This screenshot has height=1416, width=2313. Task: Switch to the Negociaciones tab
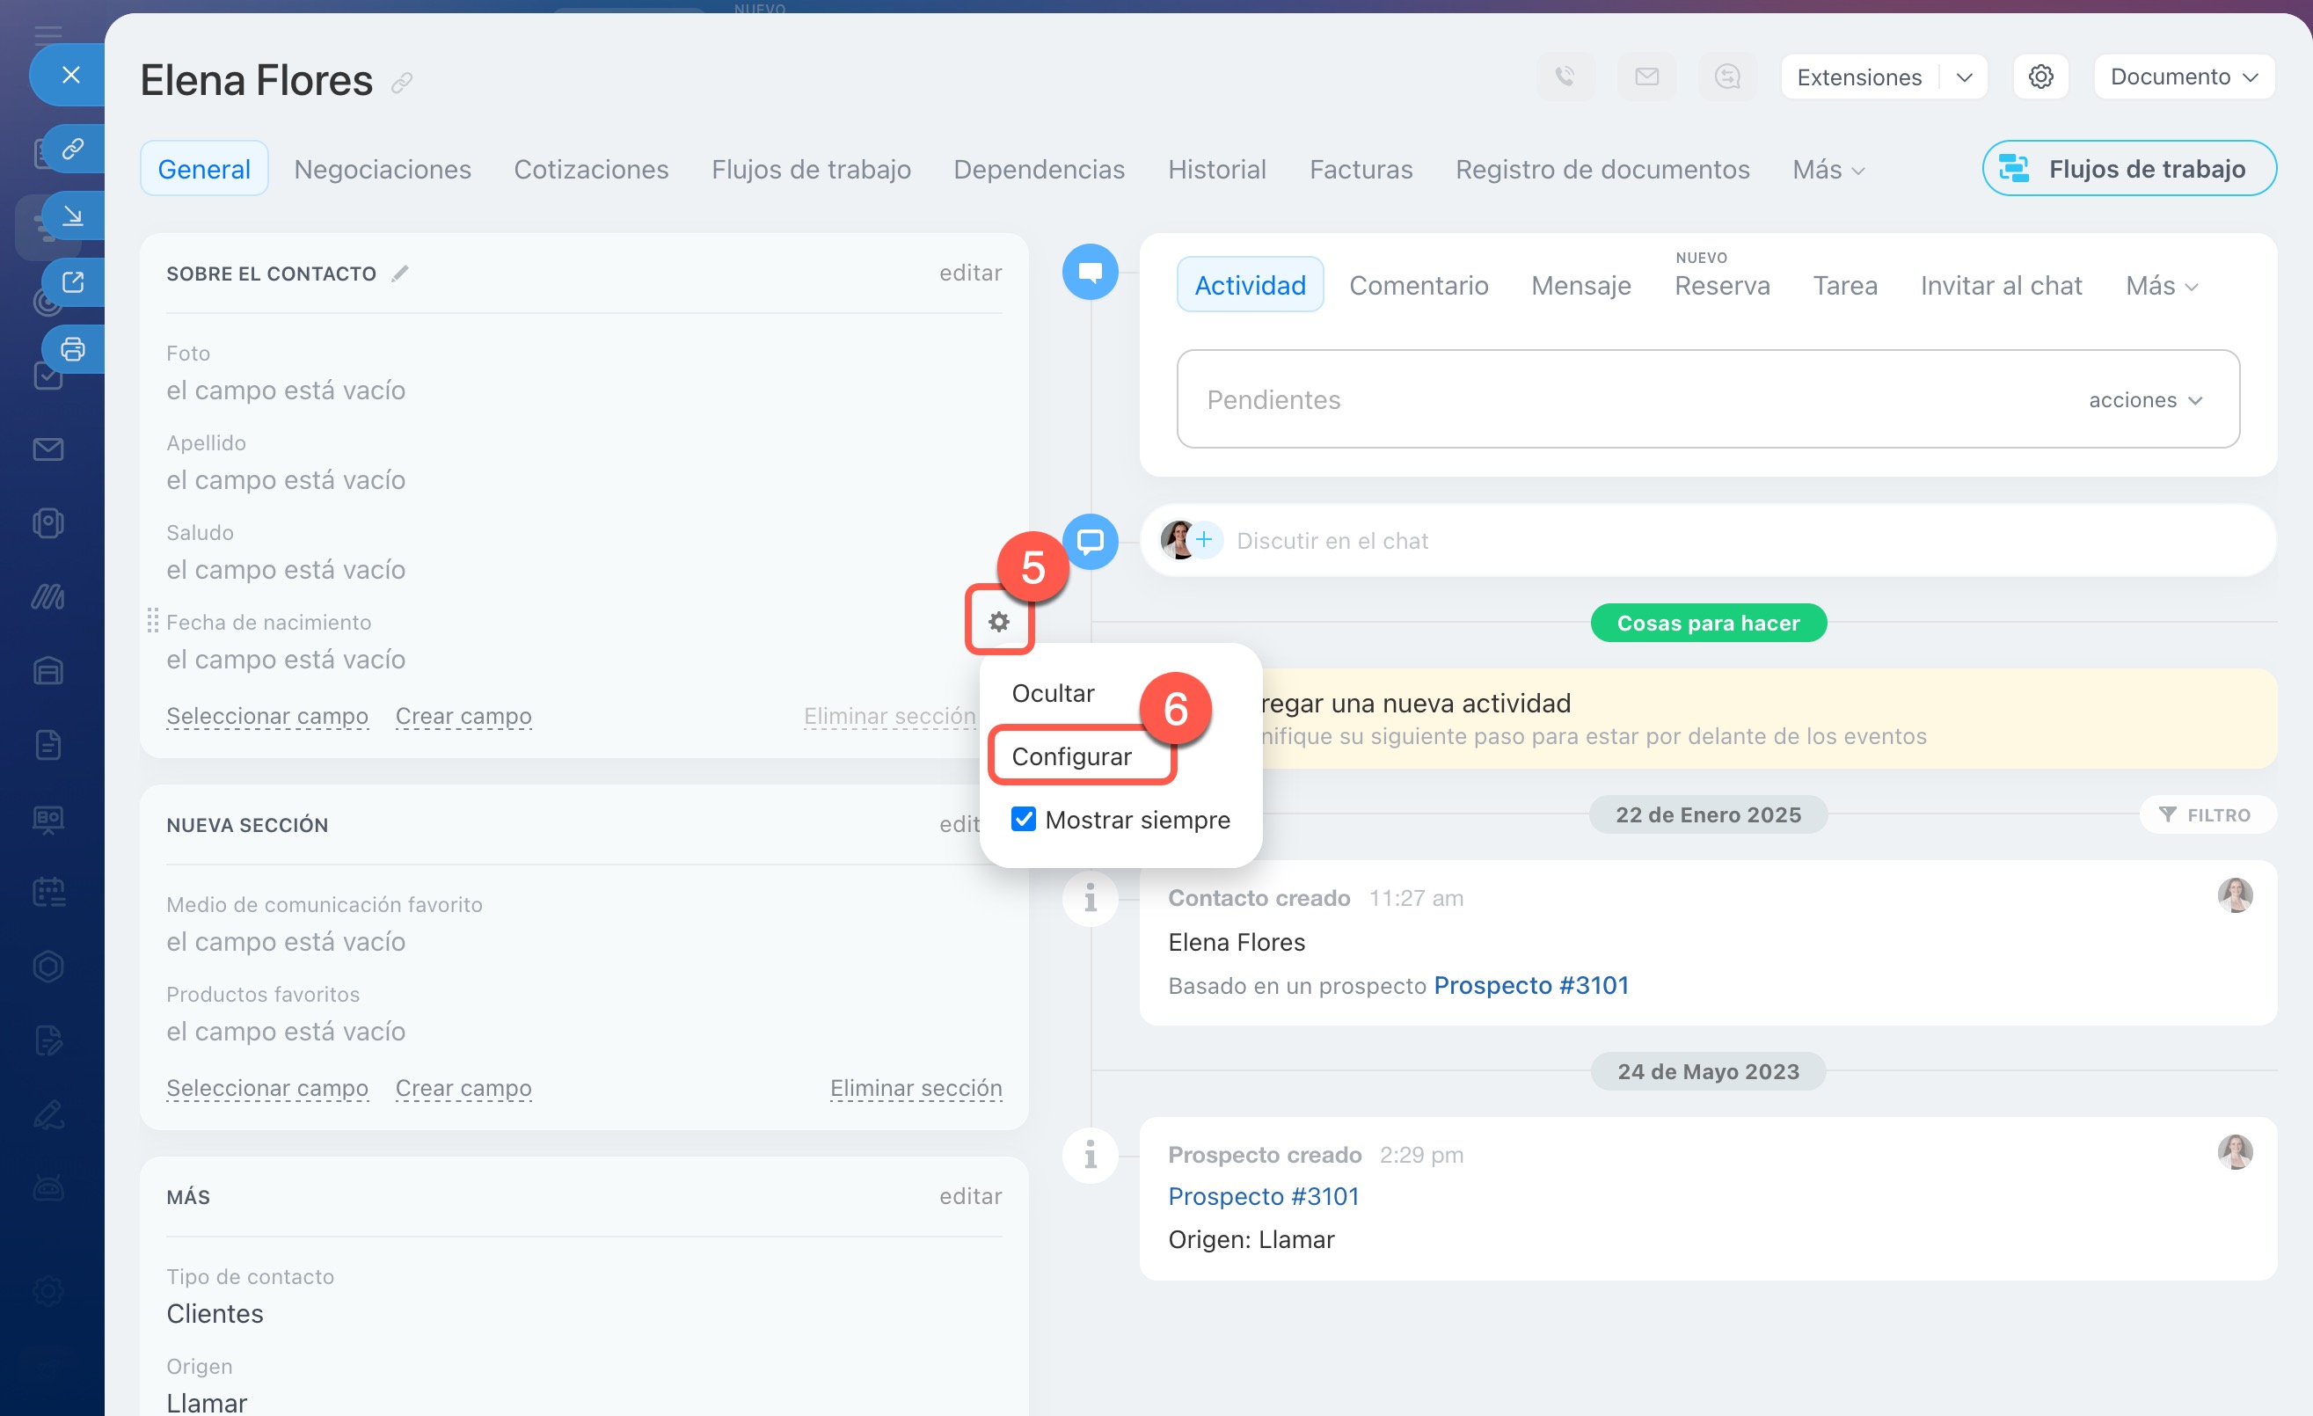tap(382, 170)
